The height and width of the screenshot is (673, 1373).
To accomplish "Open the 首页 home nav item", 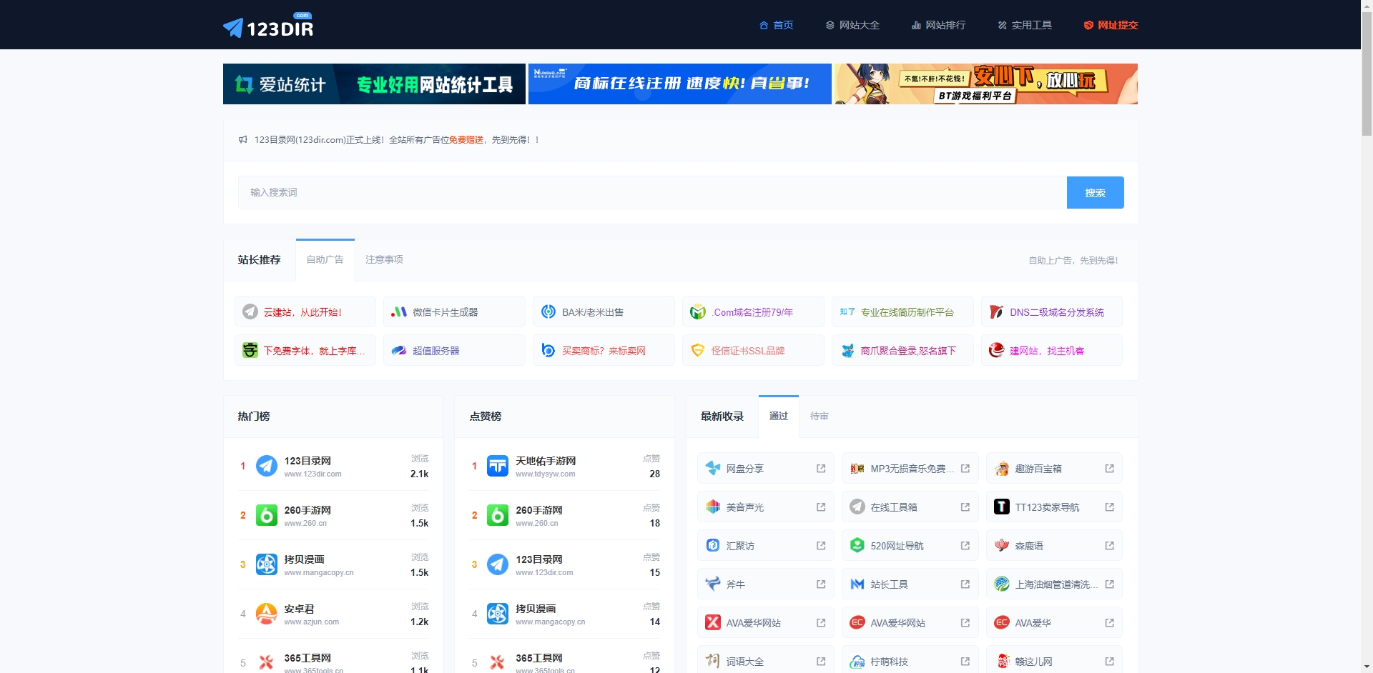I will point(777,25).
